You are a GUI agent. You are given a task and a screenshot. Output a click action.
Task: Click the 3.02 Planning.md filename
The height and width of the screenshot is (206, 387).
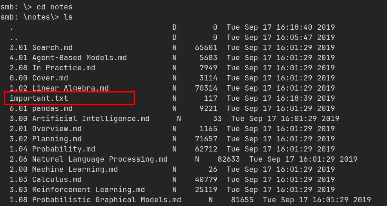(46, 139)
